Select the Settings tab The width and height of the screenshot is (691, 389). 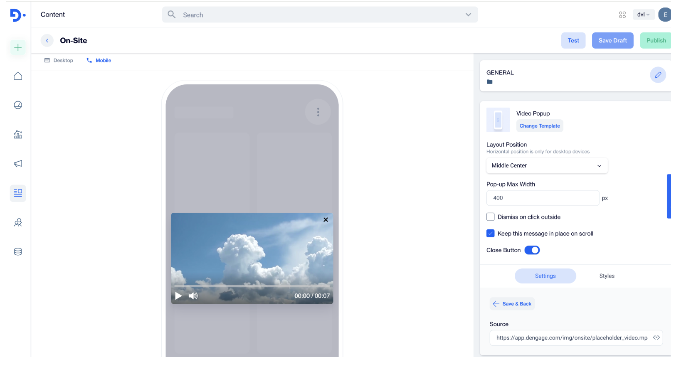tap(545, 276)
